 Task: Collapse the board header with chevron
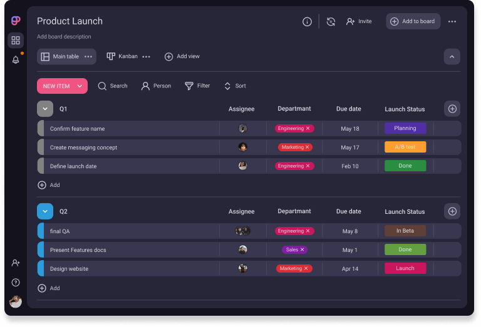click(x=452, y=57)
